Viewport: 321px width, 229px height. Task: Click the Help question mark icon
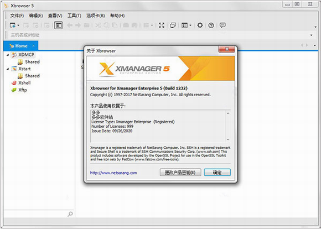point(211,25)
